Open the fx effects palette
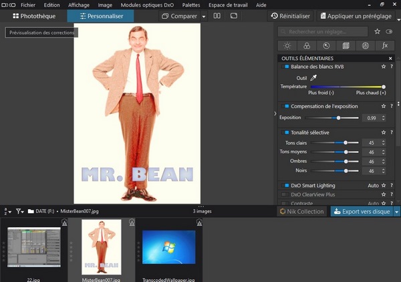401x282 pixels. pyautogui.click(x=385, y=45)
